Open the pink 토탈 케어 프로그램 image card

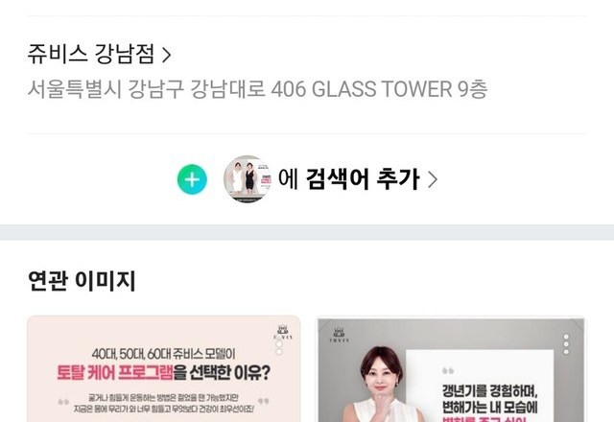[x=164, y=368]
